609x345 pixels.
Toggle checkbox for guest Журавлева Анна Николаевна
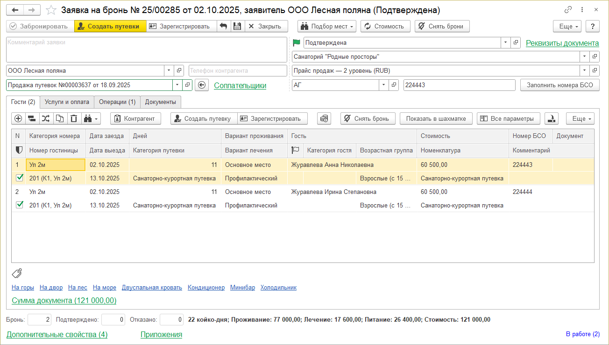(x=19, y=178)
